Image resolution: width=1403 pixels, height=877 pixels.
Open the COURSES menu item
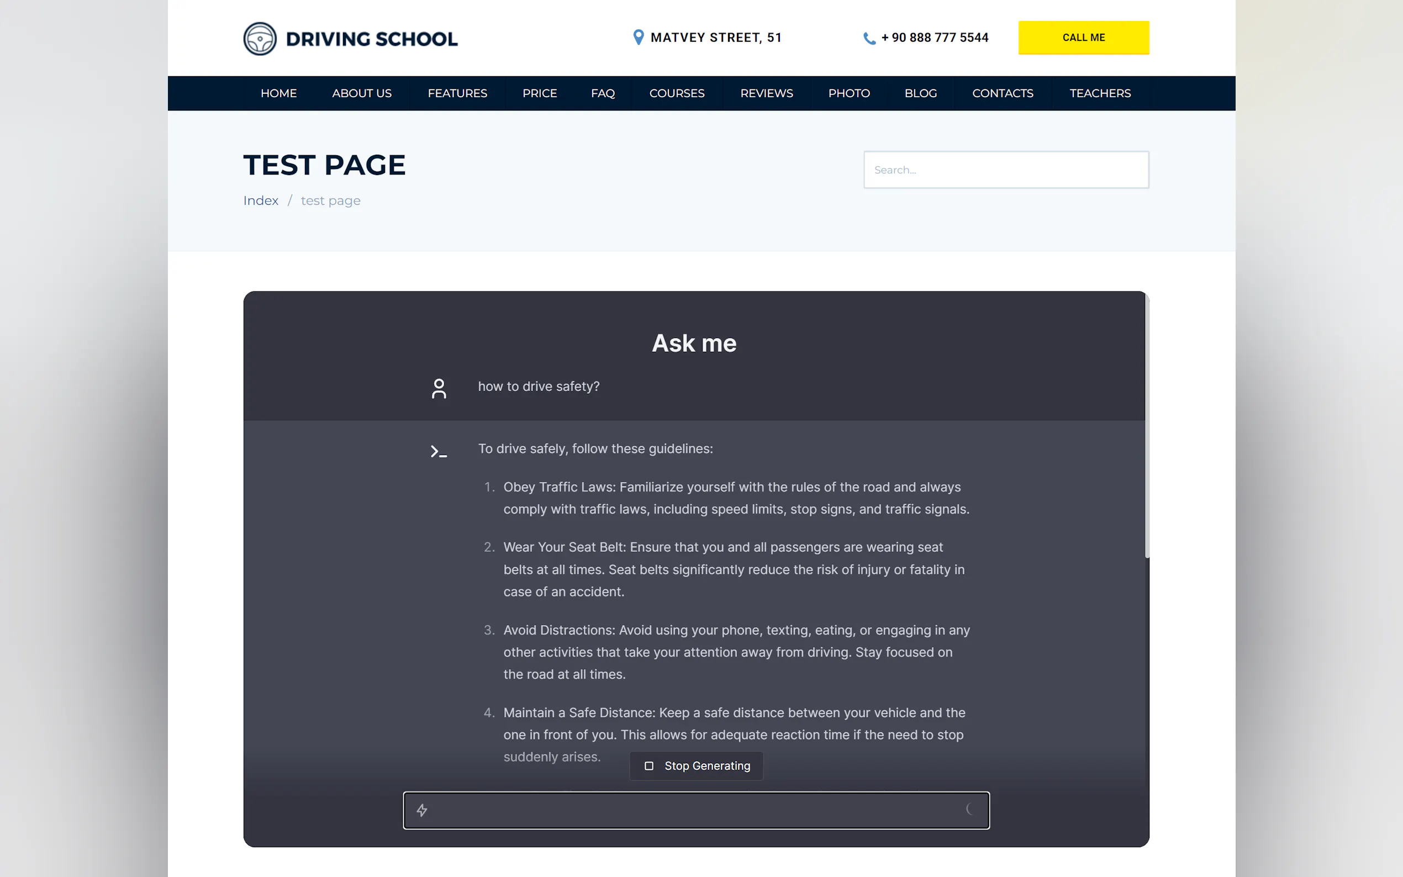point(676,93)
